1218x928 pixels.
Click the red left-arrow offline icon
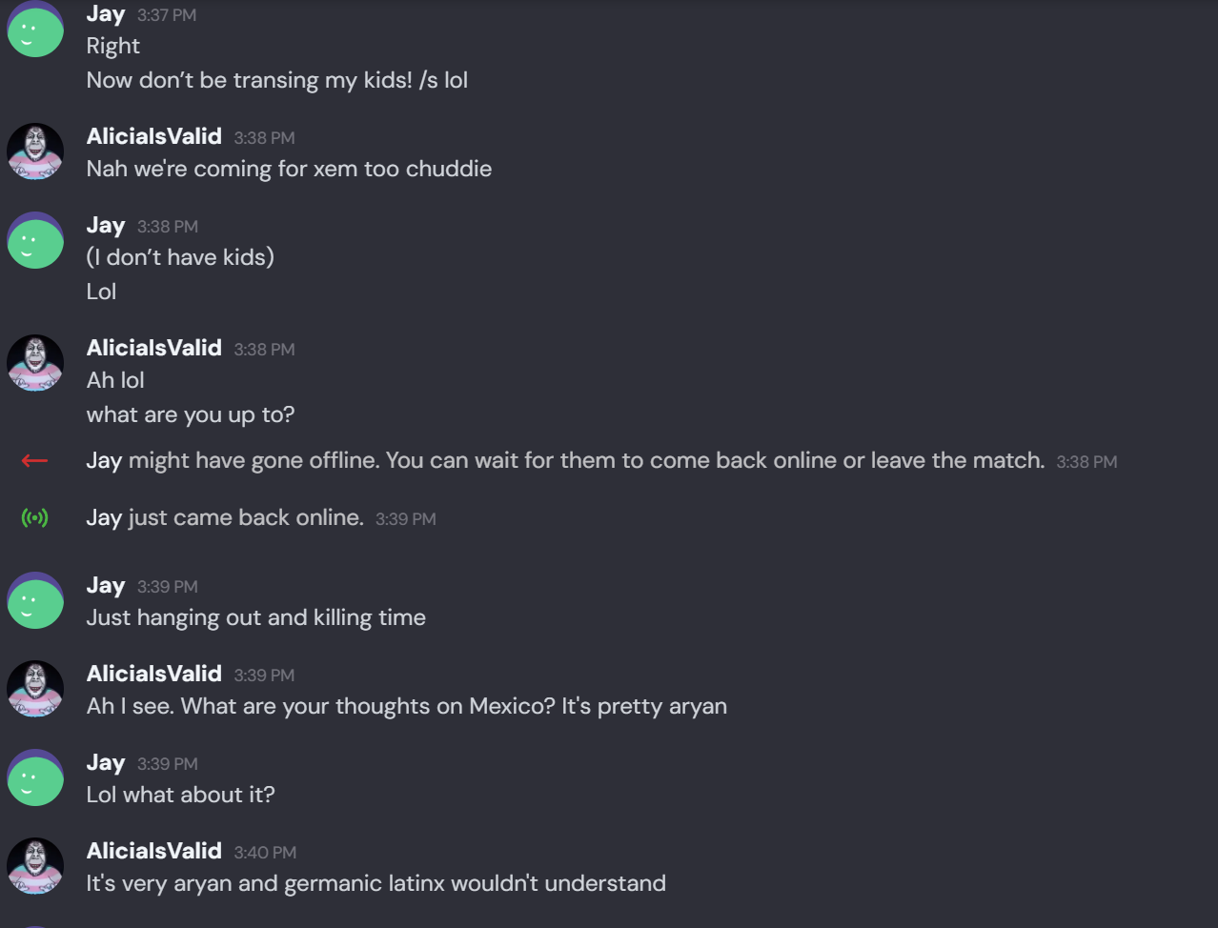point(34,461)
